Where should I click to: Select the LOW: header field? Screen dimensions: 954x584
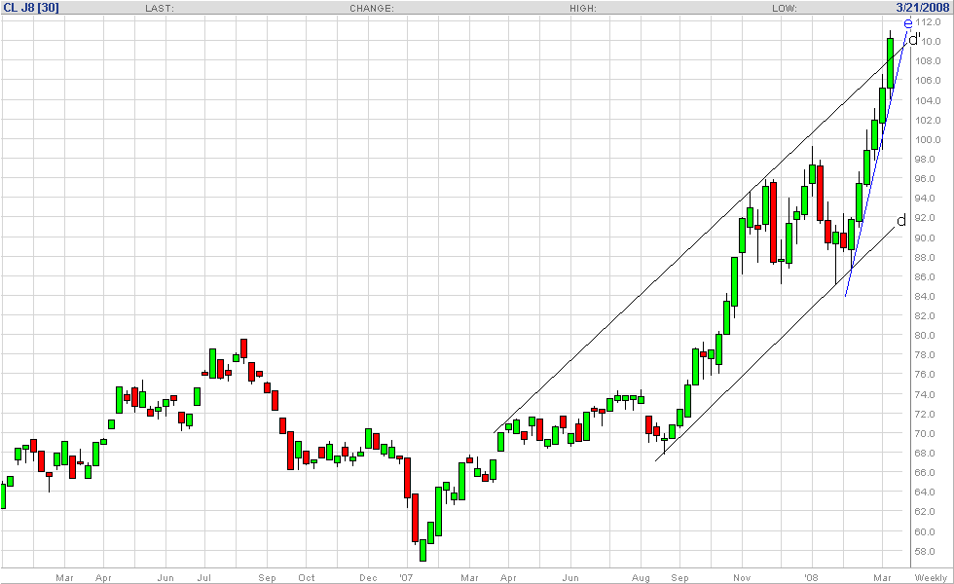(785, 9)
